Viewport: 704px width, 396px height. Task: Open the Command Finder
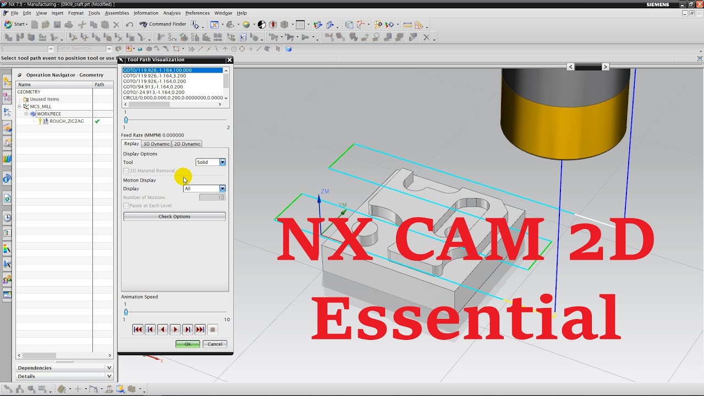pos(163,24)
